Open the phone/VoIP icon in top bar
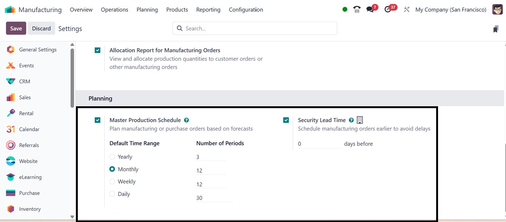This screenshot has width=506, height=222. click(x=356, y=9)
